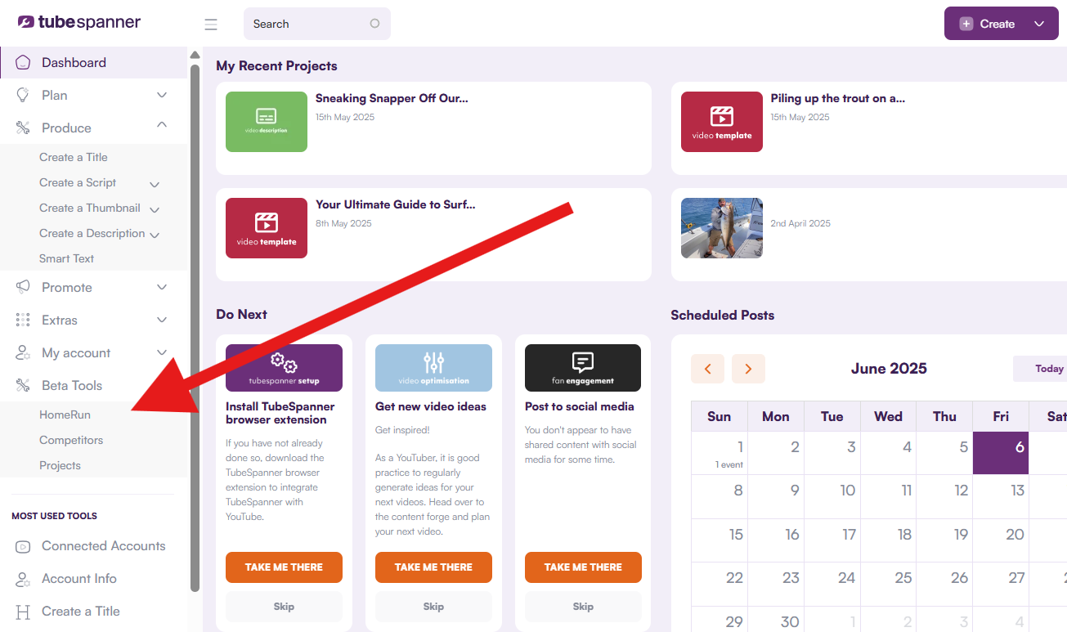Expand the My account menu chevron

pos(162,353)
